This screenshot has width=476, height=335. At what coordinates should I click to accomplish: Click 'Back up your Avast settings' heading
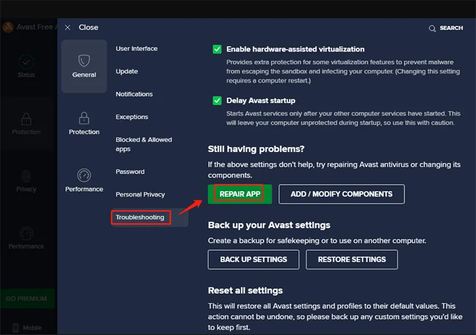coord(269,225)
